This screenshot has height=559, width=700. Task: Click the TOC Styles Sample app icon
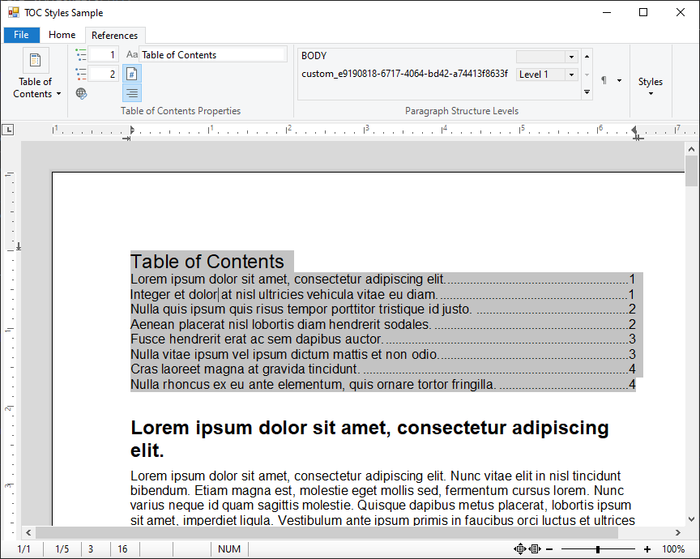pos(14,12)
